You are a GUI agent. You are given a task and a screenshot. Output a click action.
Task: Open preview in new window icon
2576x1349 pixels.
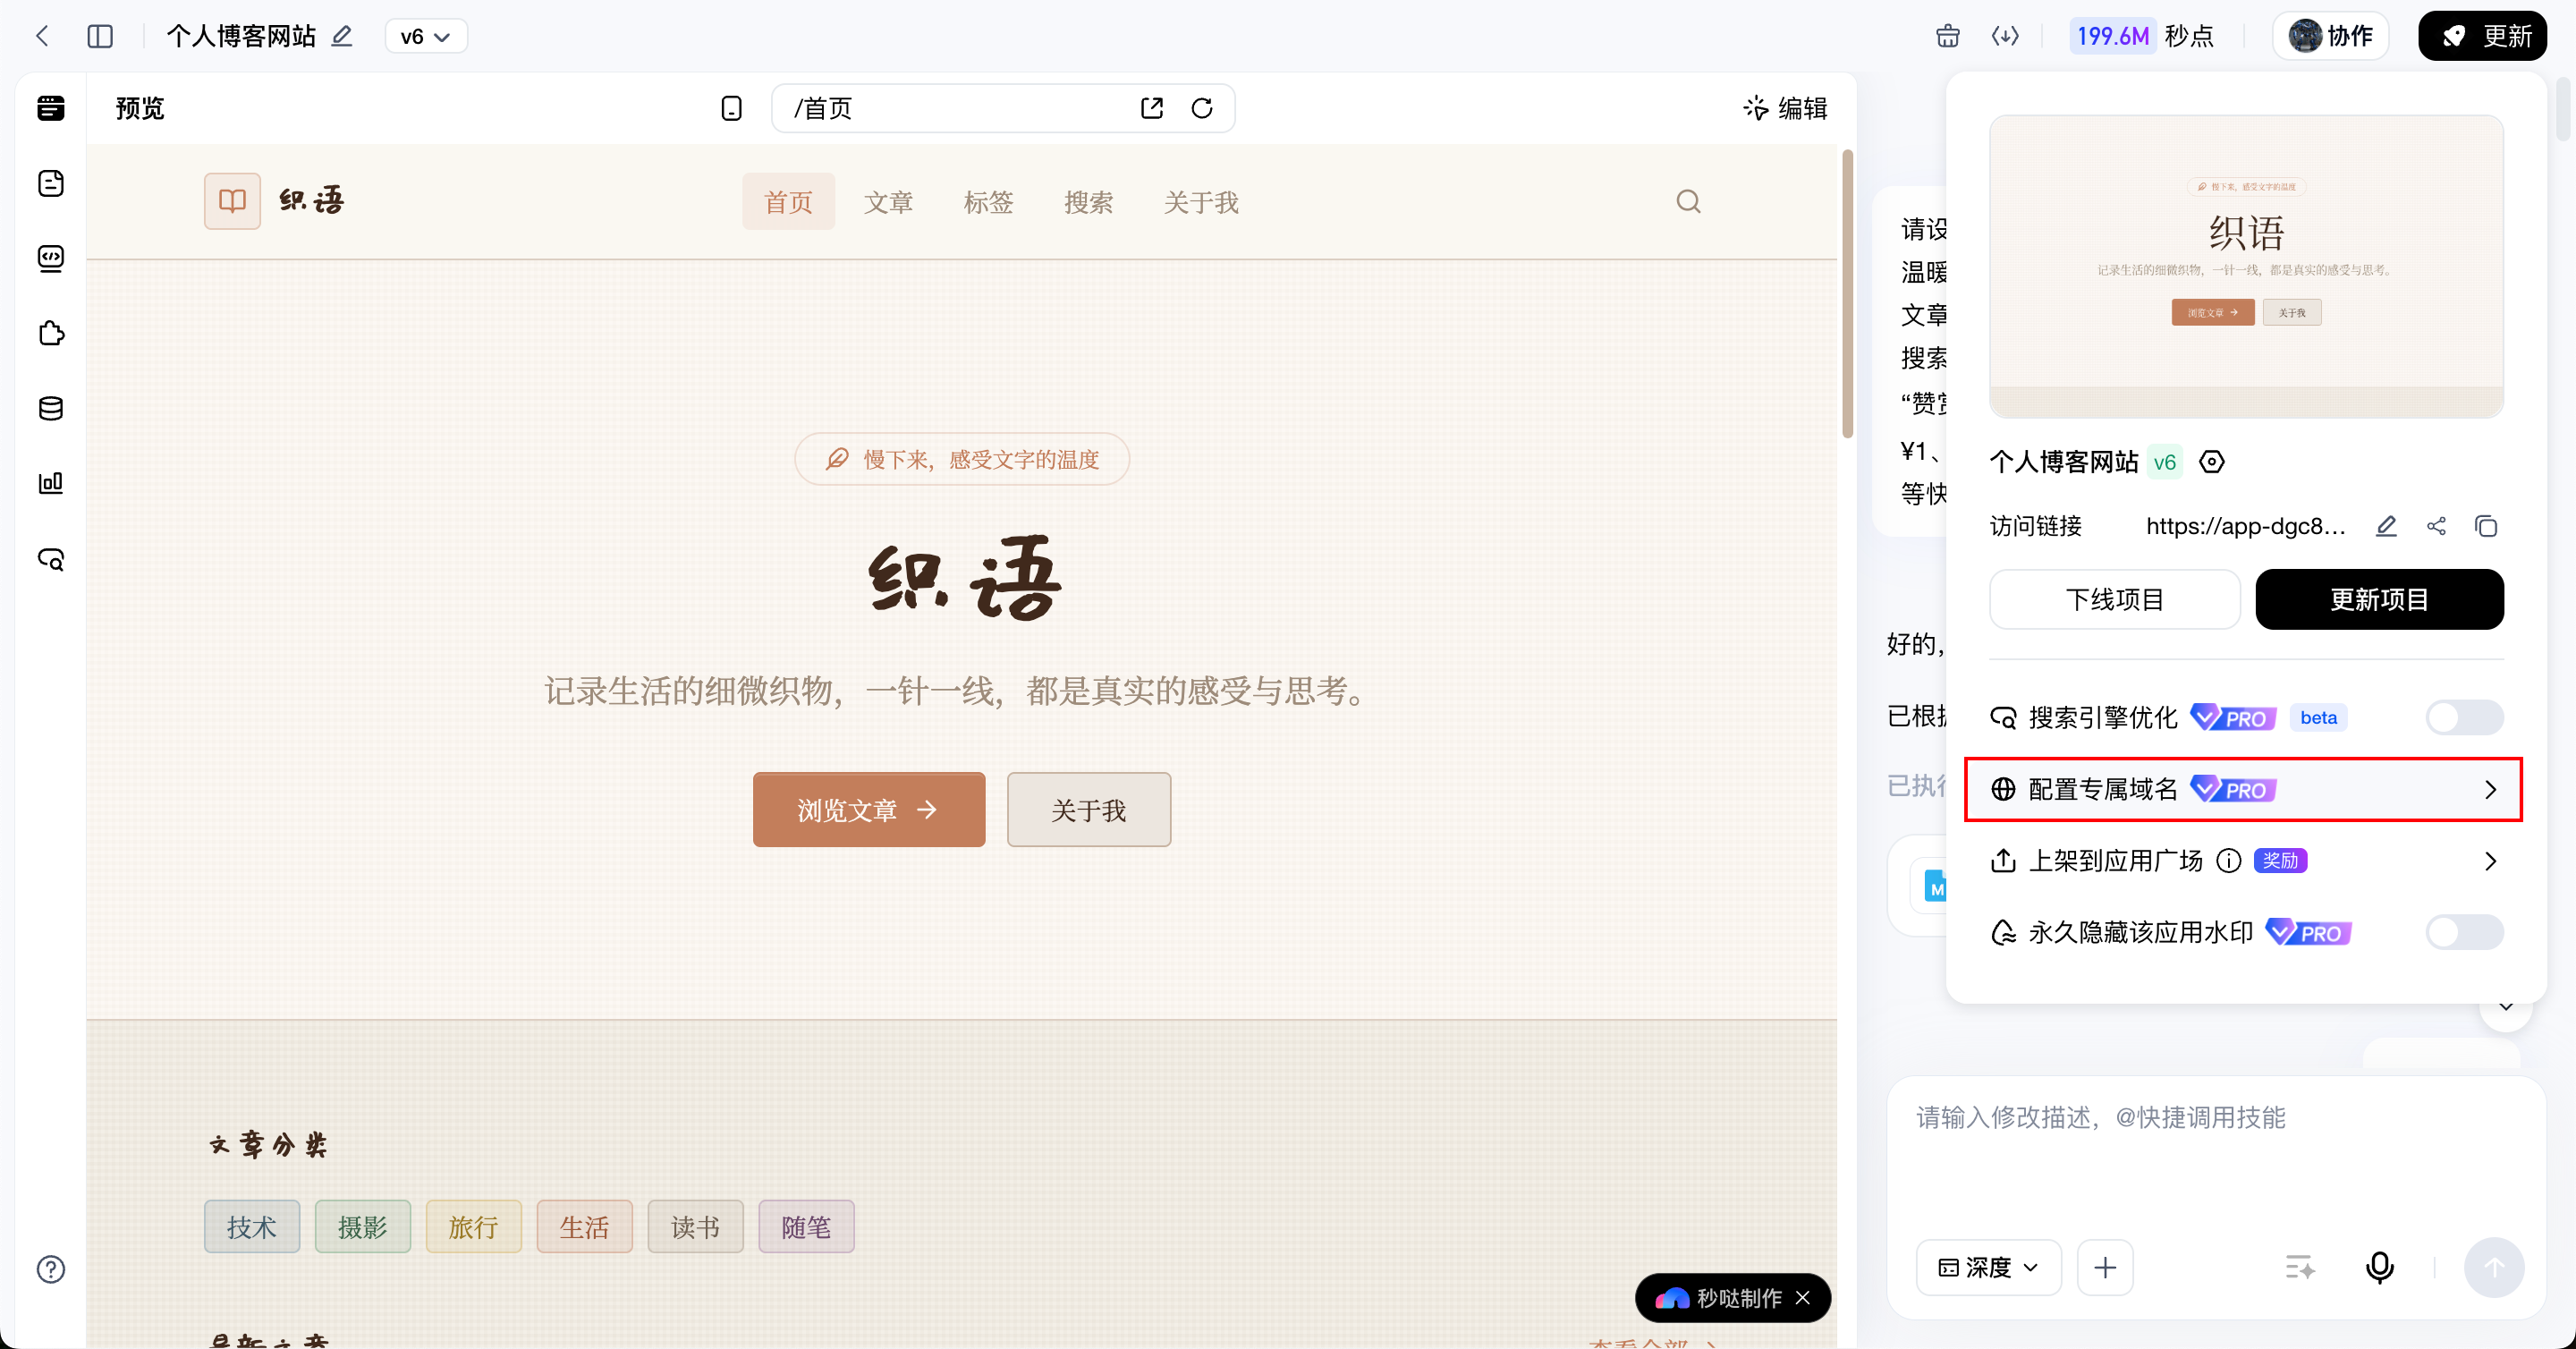coord(1152,108)
